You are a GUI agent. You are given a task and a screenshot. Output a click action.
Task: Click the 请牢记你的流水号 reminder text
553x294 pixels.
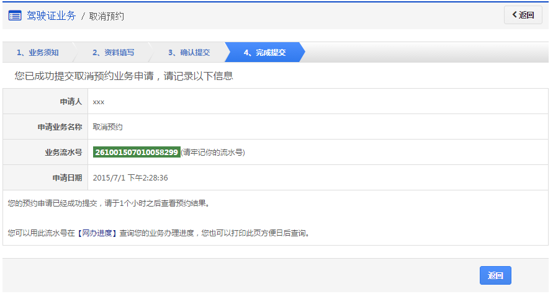(213, 152)
